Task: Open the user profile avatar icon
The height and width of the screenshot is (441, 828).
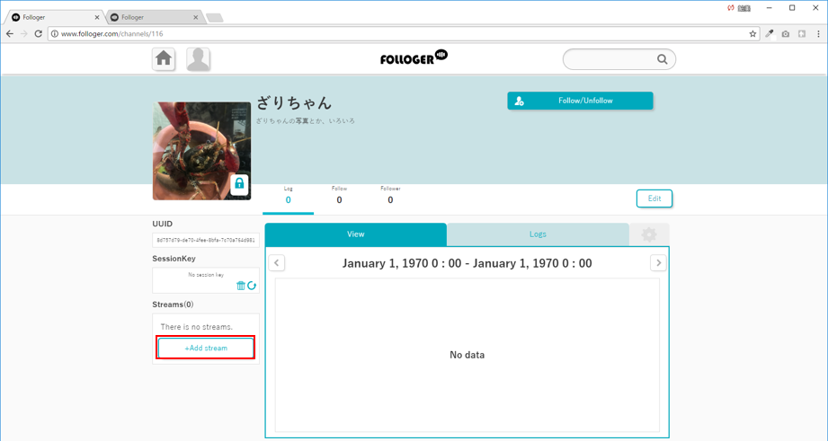Action: coord(198,59)
